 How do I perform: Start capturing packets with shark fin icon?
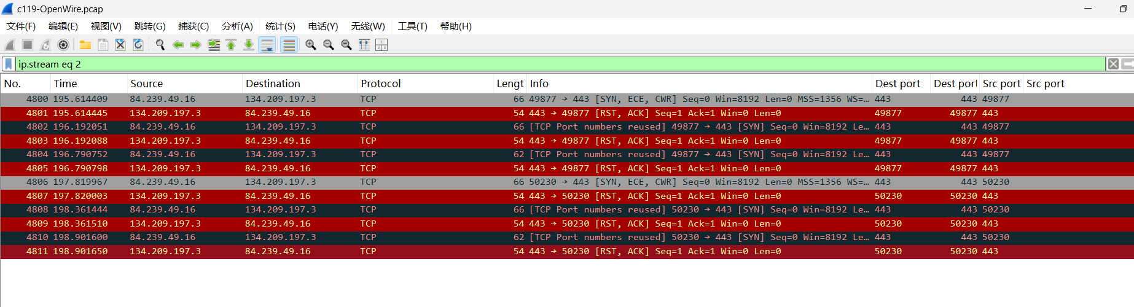tap(10, 45)
